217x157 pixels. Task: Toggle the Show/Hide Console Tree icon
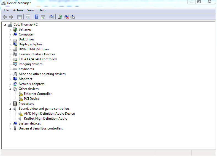[20, 17]
